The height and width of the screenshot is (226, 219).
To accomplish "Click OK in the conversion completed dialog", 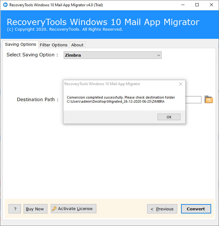I will [169, 117].
